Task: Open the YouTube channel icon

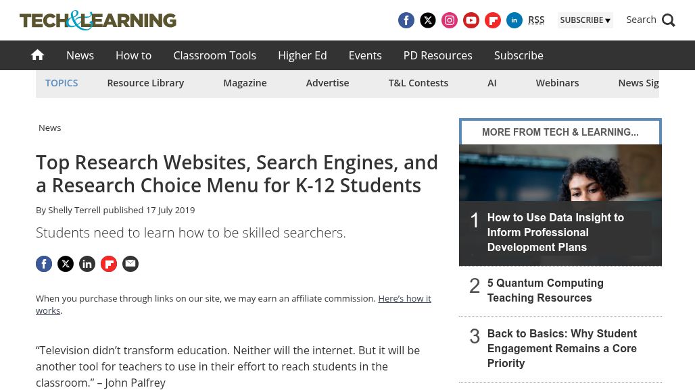Action: (471, 20)
